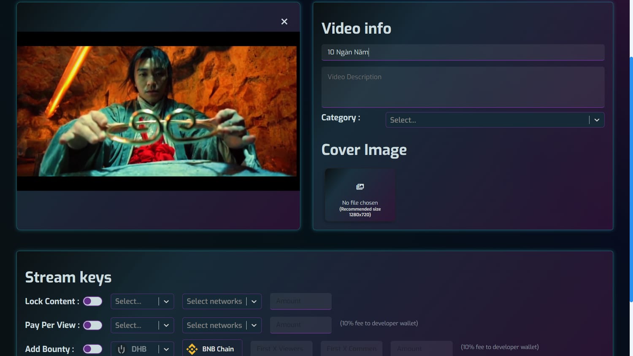Screen dimensions: 633x356
Task: Click the 'Pay Per View :' label
Action: click(x=52, y=325)
